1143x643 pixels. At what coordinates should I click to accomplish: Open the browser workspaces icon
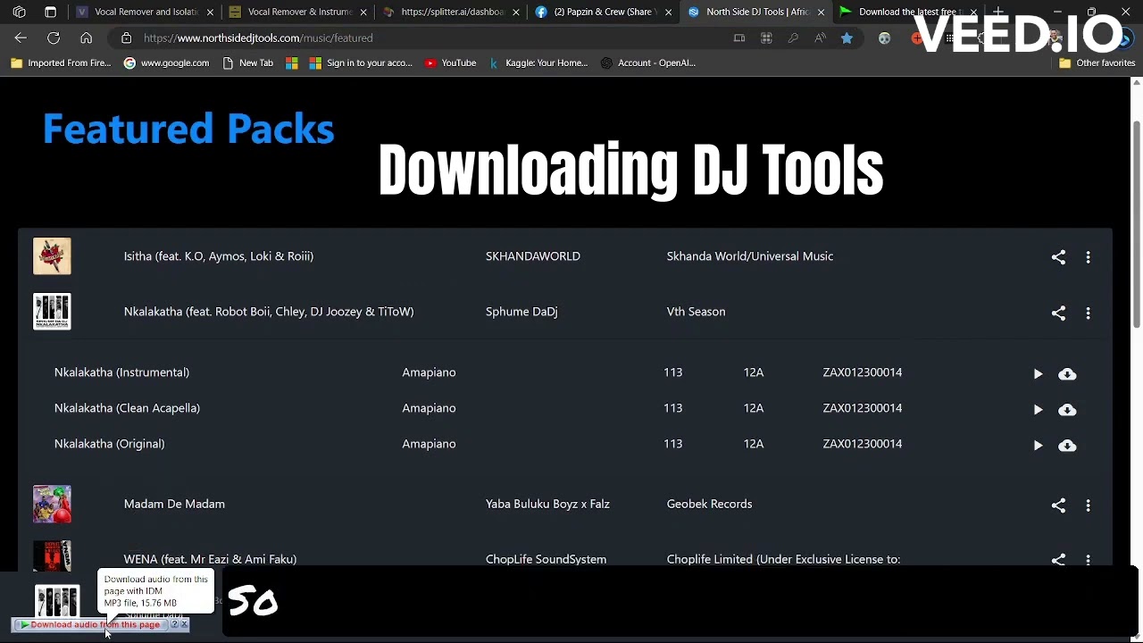[19, 13]
